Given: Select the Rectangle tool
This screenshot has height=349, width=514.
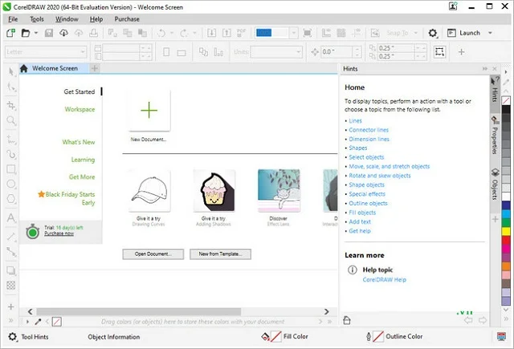Looking at the screenshot, I should pos(11,169).
